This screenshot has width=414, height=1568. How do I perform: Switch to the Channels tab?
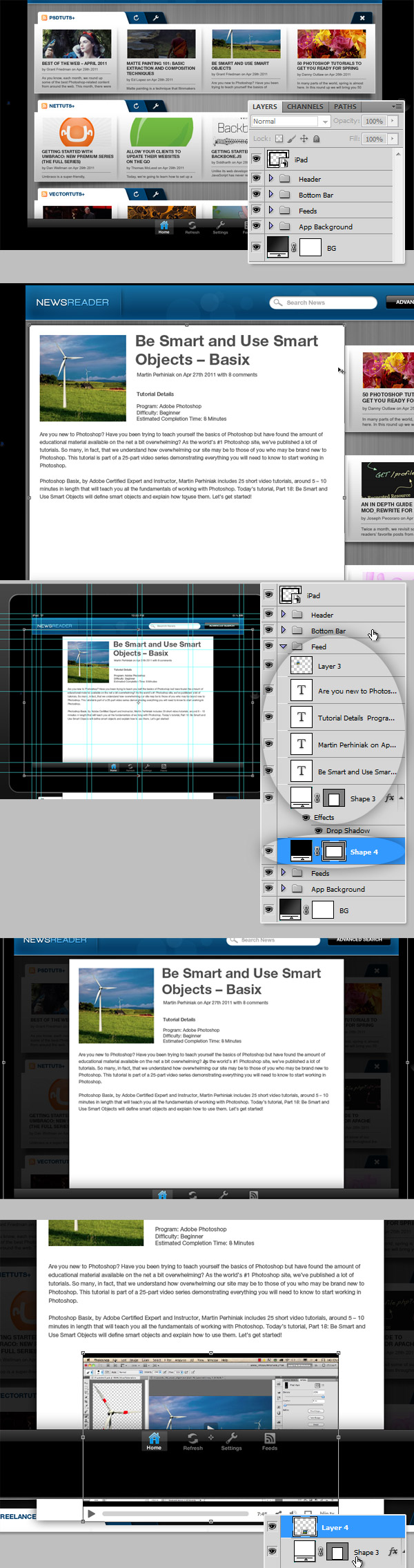point(305,106)
